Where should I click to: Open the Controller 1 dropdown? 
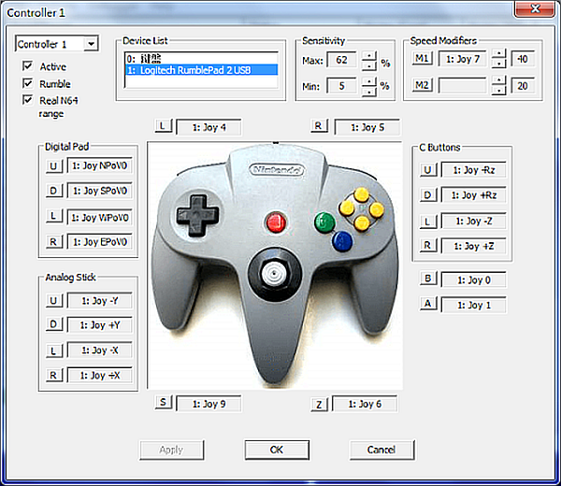92,44
